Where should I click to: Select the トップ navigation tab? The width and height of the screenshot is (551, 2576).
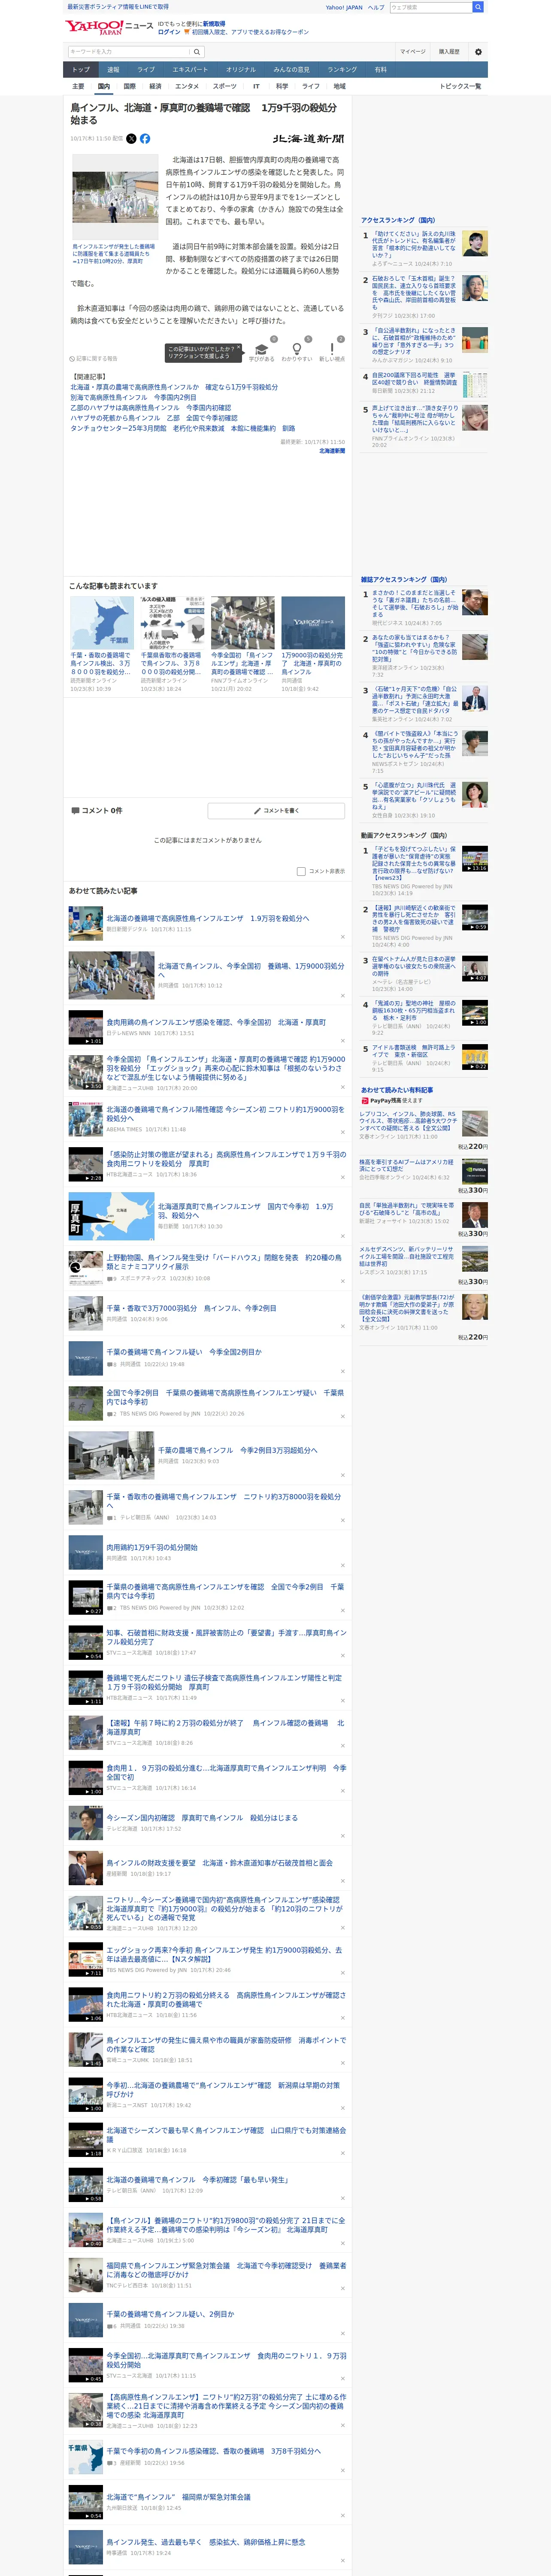coord(81,70)
